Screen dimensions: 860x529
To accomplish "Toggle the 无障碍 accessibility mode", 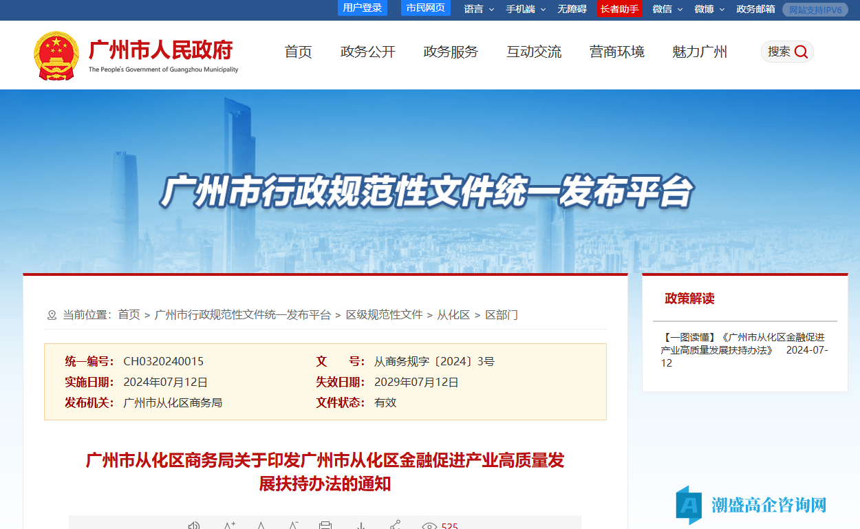I will (x=571, y=9).
